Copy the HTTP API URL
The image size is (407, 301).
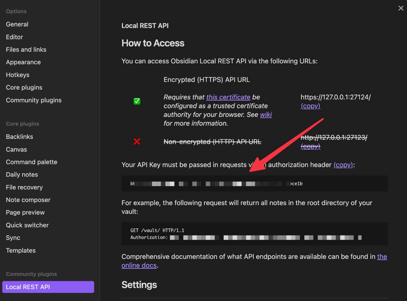[x=310, y=146]
